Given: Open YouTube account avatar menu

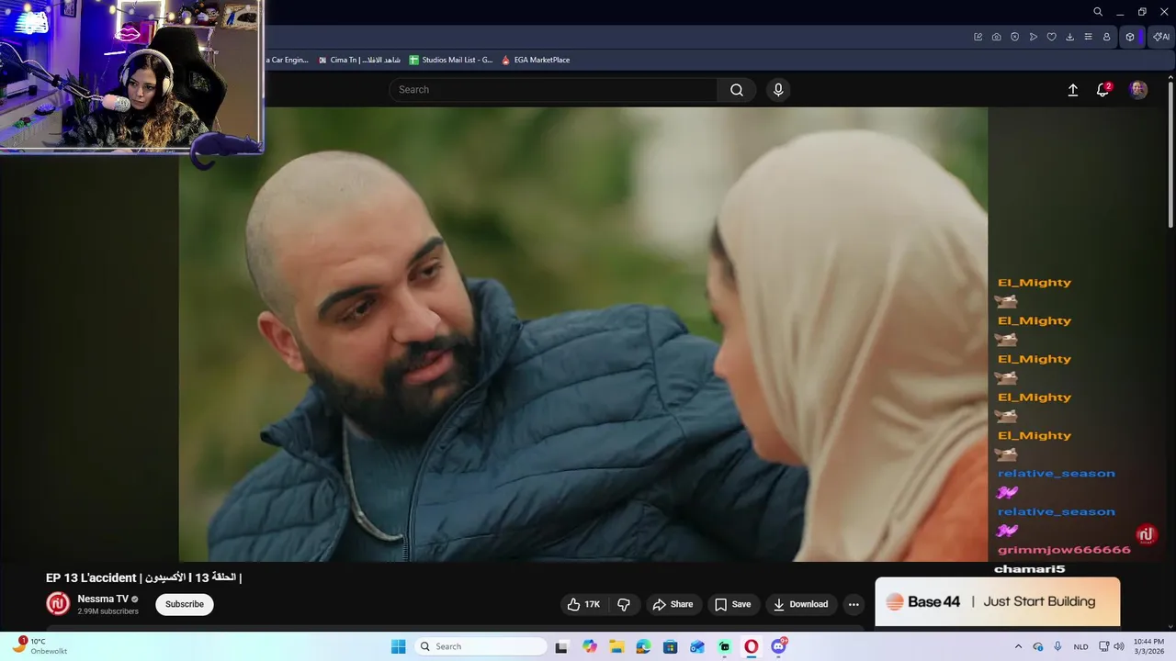Looking at the screenshot, I should [x=1138, y=90].
